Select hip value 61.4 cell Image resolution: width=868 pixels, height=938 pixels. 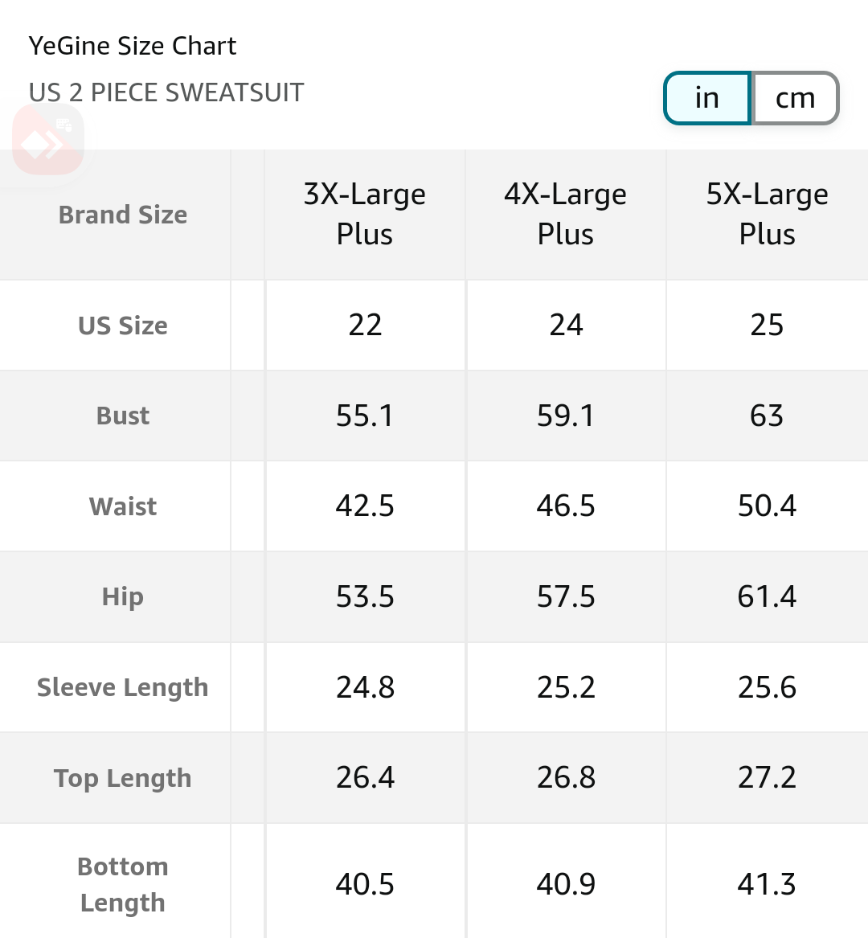(768, 597)
